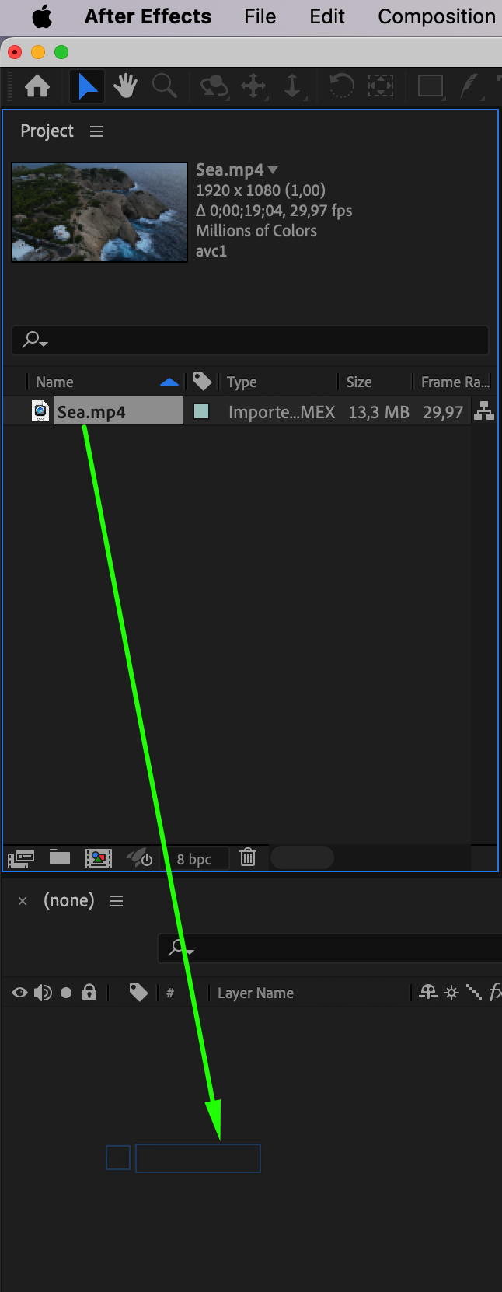502x1292 pixels.
Task: Click the Sea.mp4 label color swatch
Action: click(201, 412)
